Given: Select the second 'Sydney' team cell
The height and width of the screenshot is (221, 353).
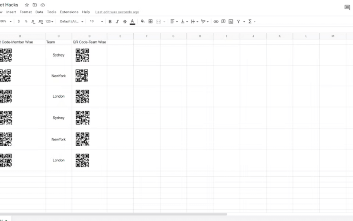Looking at the screenshot, I should click(59, 118).
